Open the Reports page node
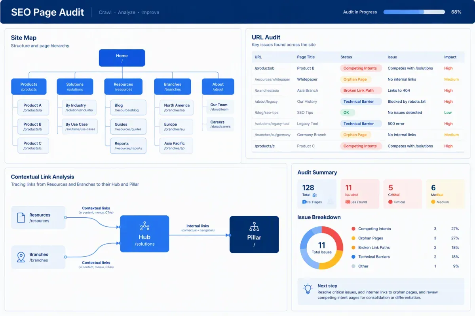Image resolution: width=475 pixels, height=316 pixels. (x=128, y=146)
